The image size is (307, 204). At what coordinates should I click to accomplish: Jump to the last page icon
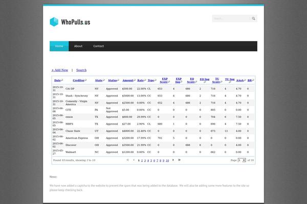tap(179, 160)
